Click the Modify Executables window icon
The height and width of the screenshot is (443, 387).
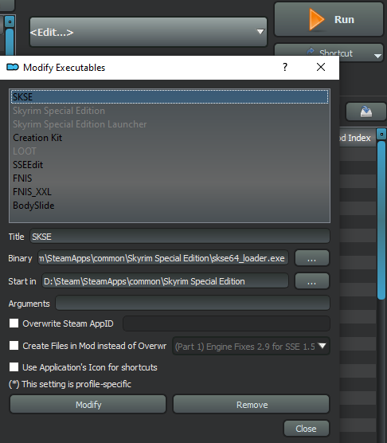coord(13,67)
